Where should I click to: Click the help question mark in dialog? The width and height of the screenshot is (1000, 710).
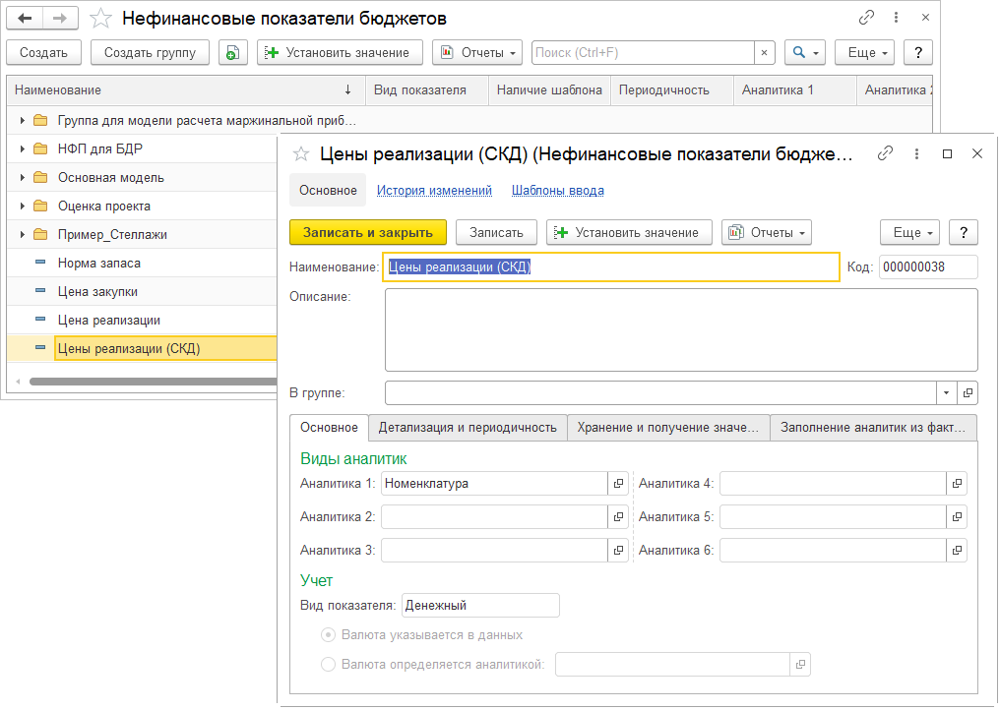(x=963, y=232)
